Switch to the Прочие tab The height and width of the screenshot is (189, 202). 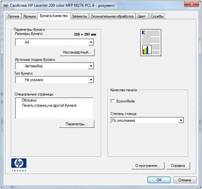click(14, 16)
